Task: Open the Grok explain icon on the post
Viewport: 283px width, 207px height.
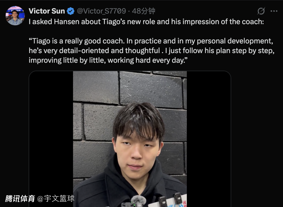Action: coord(261,11)
